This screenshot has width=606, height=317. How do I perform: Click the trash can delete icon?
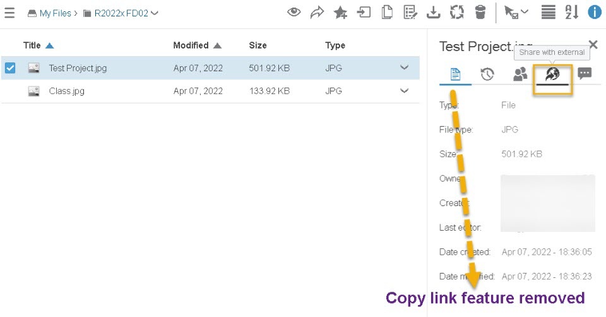pyautogui.click(x=480, y=12)
